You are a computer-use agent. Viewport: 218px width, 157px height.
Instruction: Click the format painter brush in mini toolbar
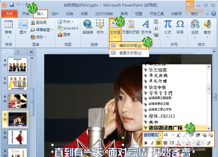point(208,143)
